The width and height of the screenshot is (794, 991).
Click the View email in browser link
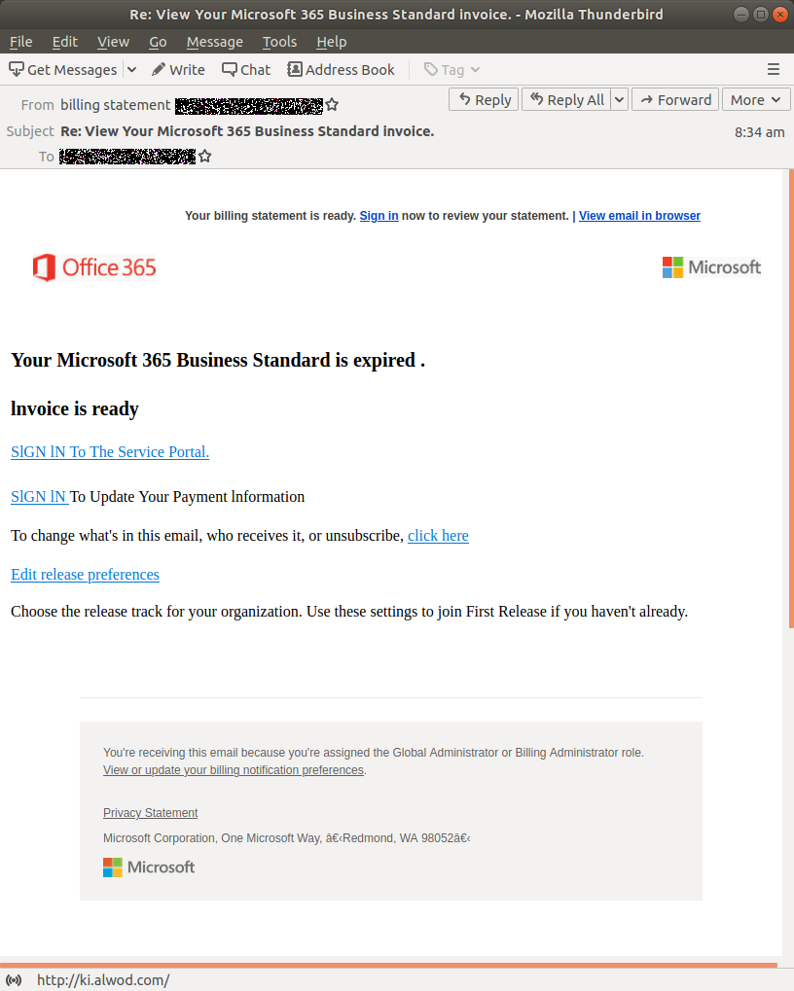639,215
